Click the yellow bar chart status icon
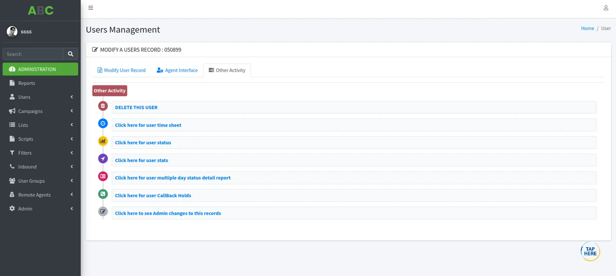The height and width of the screenshot is (276, 616). [x=103, y=141]
